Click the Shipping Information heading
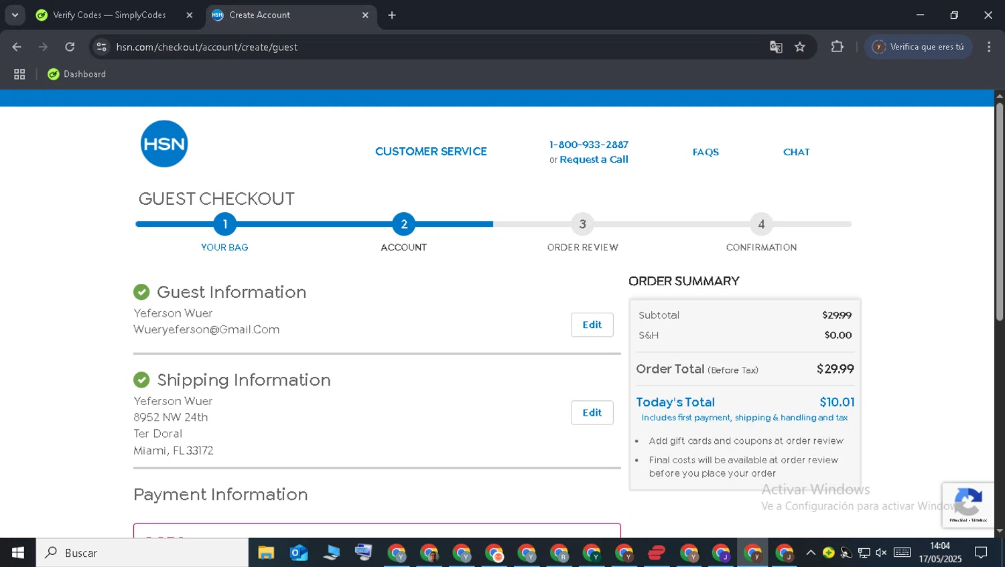The width and height of the screenshot is (1005, 567). [244, 380]
